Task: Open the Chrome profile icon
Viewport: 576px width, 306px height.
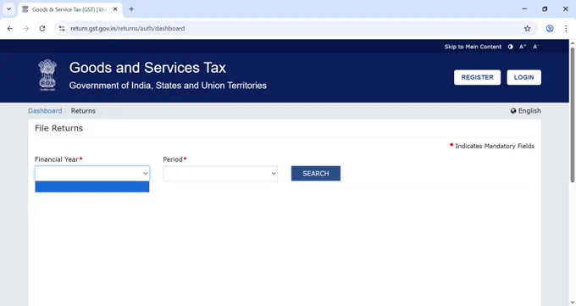Action: pos(550,28)
